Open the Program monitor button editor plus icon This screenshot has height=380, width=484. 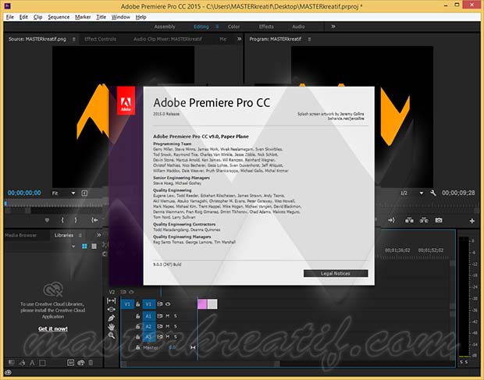point(472,221)
